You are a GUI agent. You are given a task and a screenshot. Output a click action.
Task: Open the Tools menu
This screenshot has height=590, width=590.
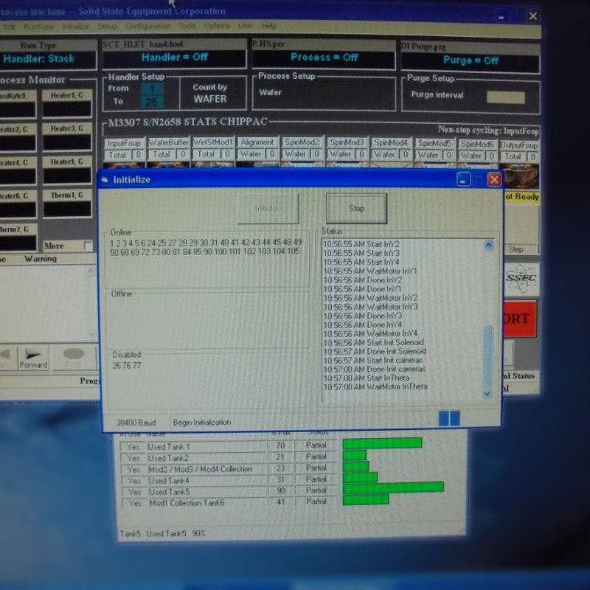click(187, 26)
